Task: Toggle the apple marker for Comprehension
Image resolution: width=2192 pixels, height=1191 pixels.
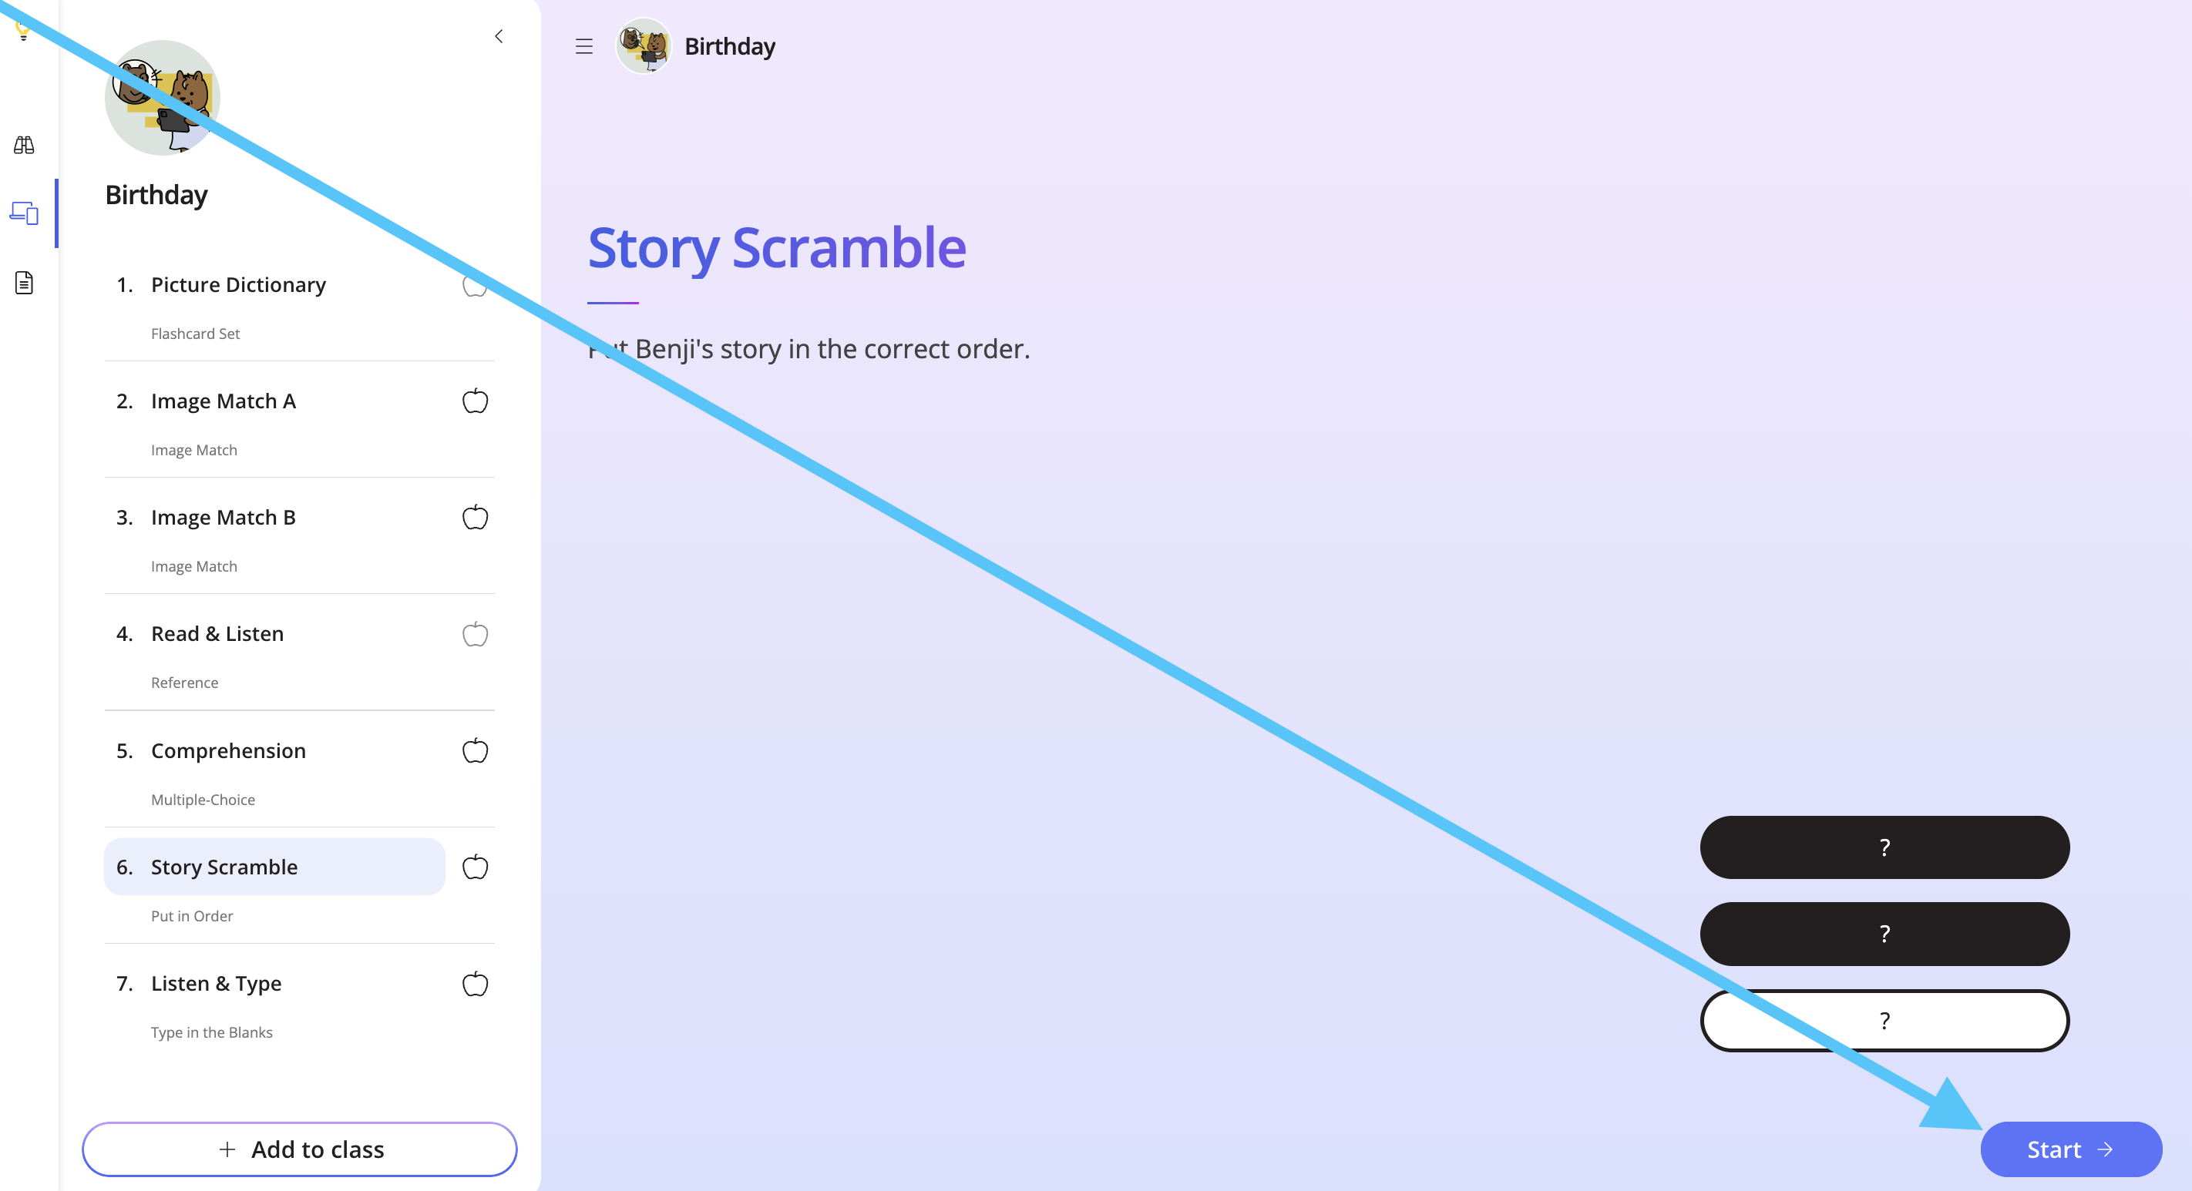Action: [x=475, y=750]
